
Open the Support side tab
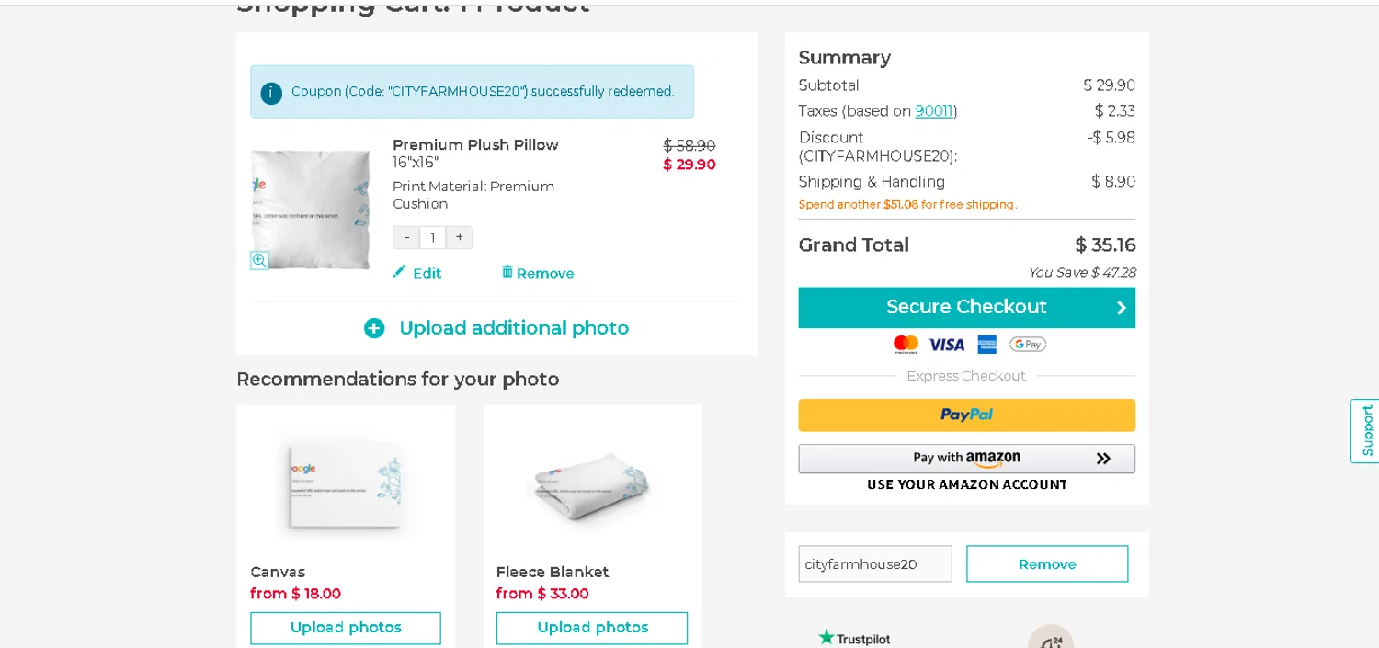[1366, 430]
